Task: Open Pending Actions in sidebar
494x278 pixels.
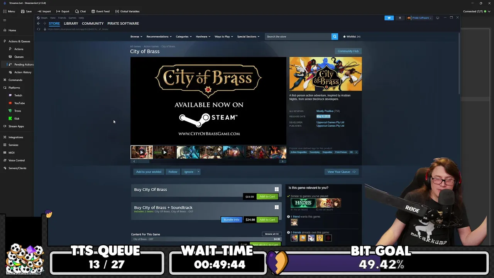Action: point(24,64)
